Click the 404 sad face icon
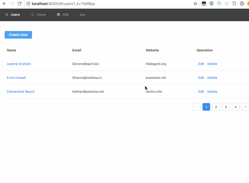The width and height of the screenshot is (249, 183). coord(58,15)
